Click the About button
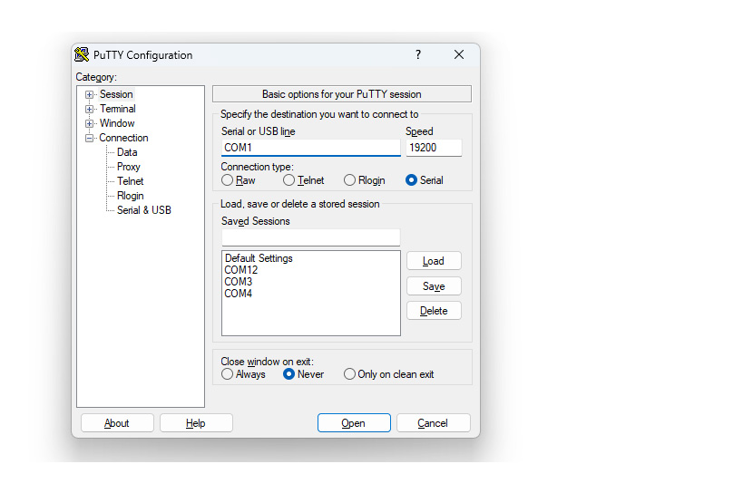This screenshot has width=753, height=493. click(x=117, y=423)
